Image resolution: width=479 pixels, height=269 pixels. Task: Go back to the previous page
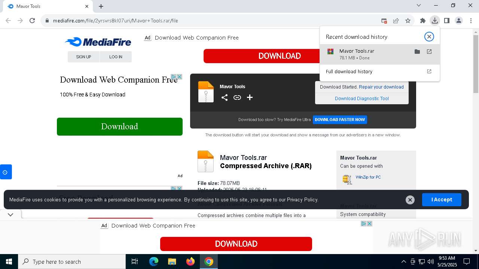[8, 21]
